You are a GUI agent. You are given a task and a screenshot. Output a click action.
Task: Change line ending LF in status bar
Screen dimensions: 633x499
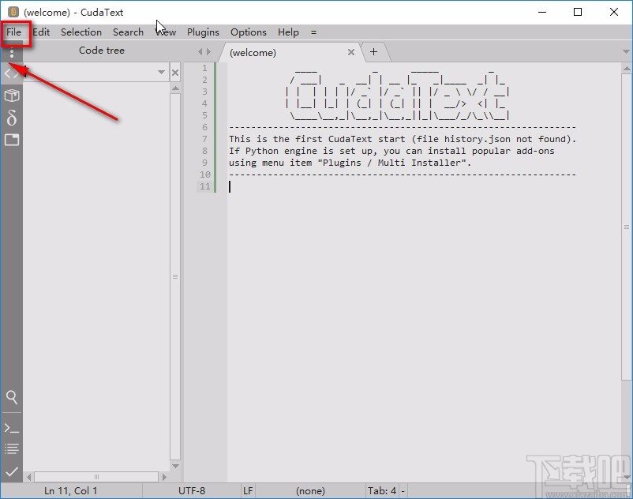248,491
